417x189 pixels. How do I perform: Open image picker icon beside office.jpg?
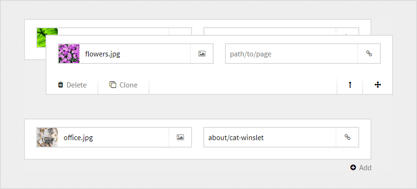[x=180, y=137]
